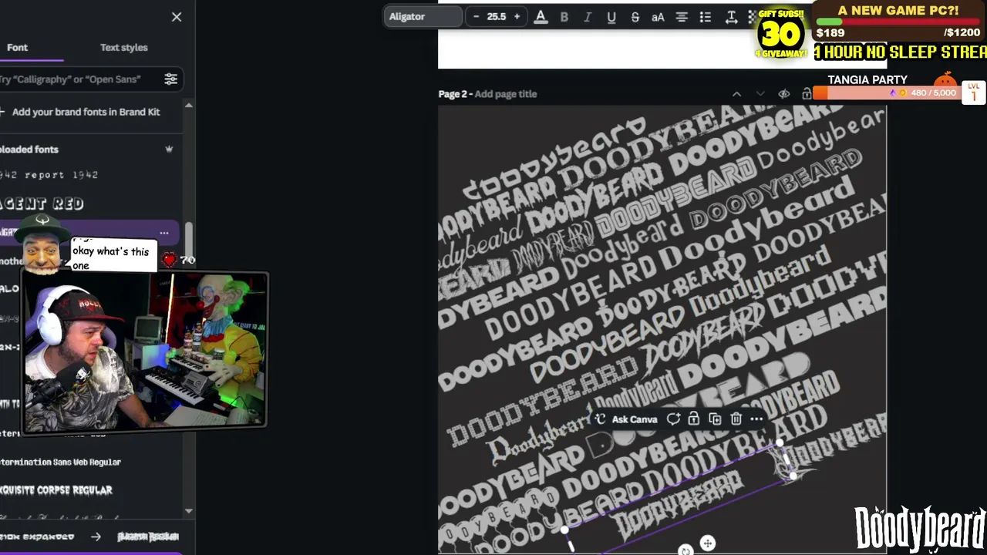Click the red heart counter icon
Screen dimensions: 987x555
[x=169, y=260]
